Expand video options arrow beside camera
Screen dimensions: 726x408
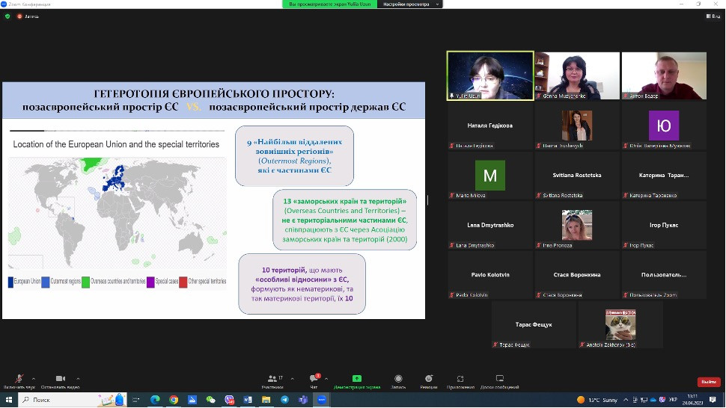pyautogui.click(x=78, y=378)
